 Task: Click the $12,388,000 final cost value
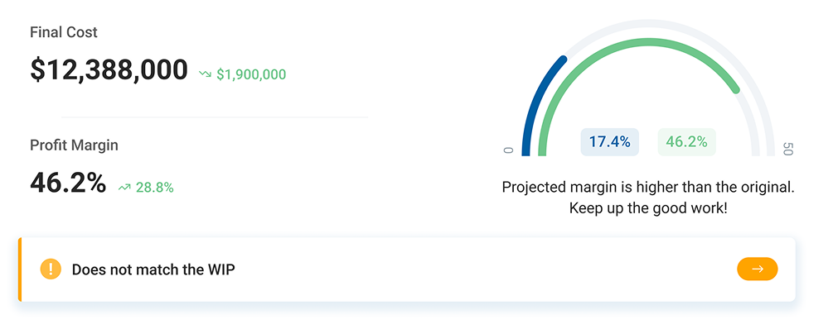click(109, 70)
